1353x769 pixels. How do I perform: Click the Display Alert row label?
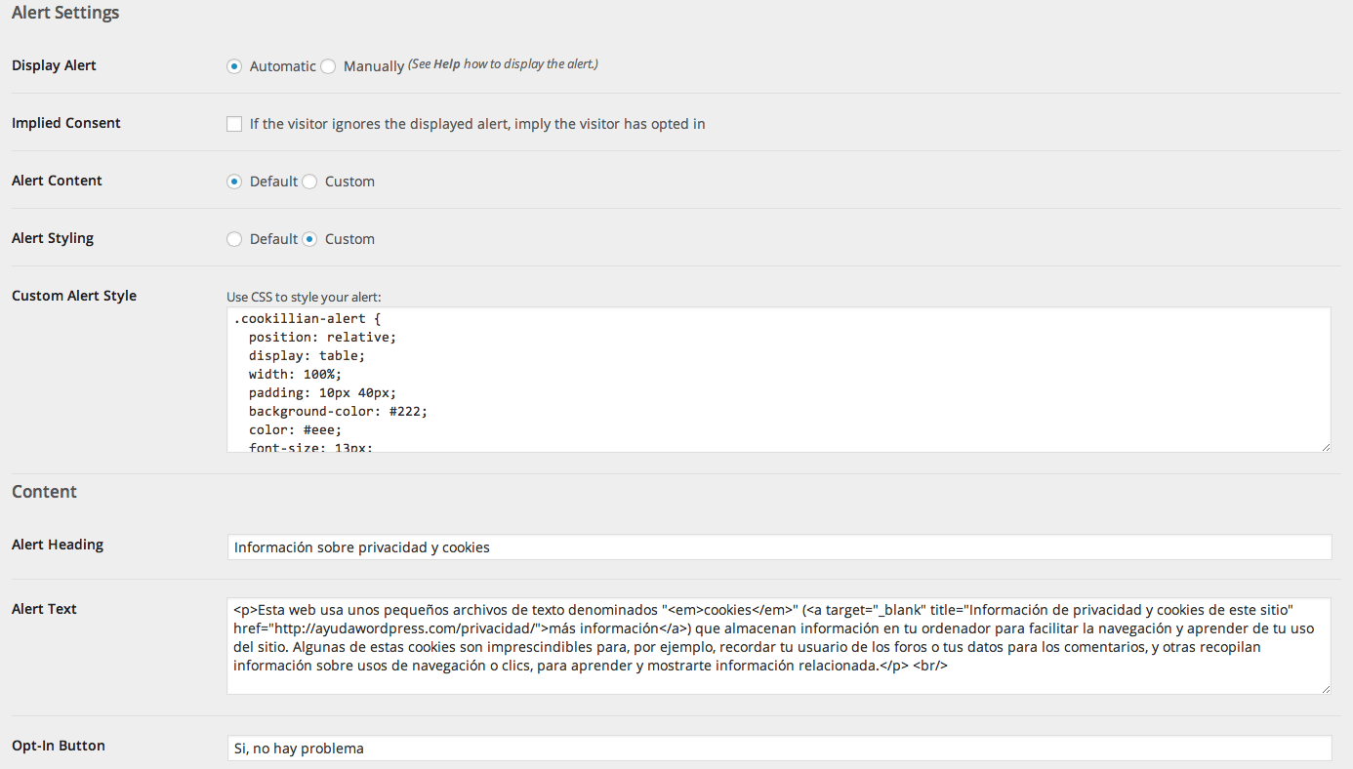(54, 65)
